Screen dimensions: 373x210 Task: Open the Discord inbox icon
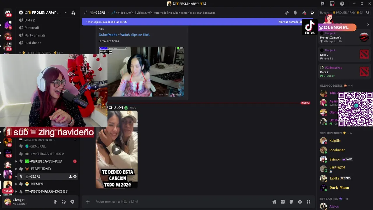[x=332, y=3]
